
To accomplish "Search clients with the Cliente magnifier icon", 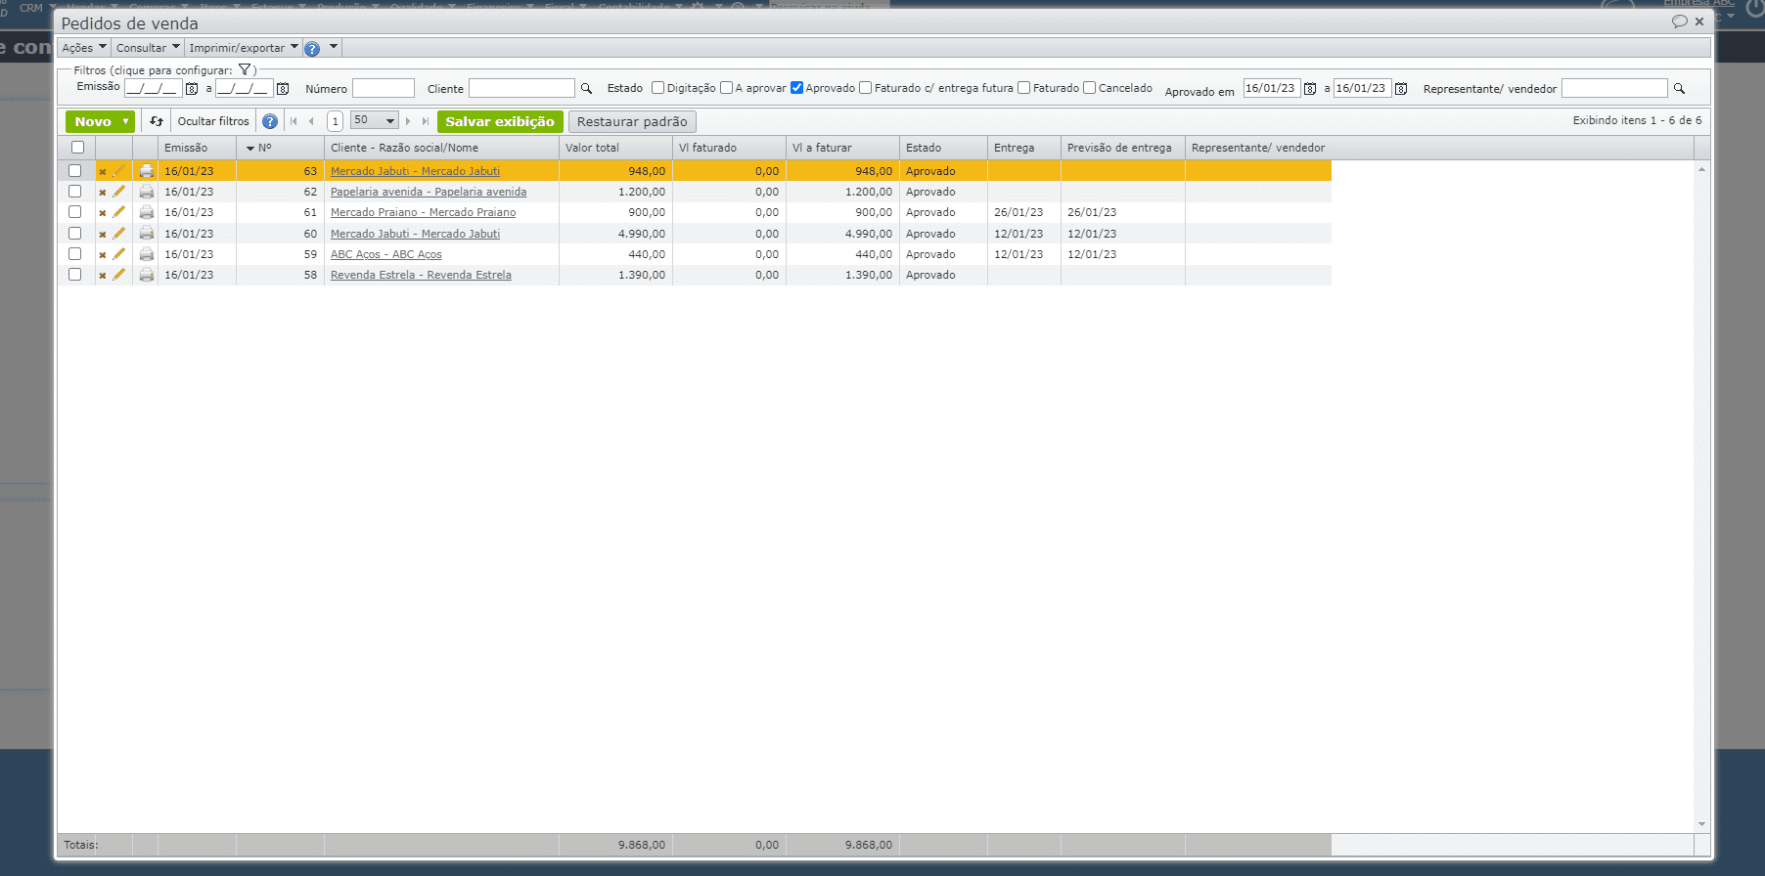I will point(586,89).
